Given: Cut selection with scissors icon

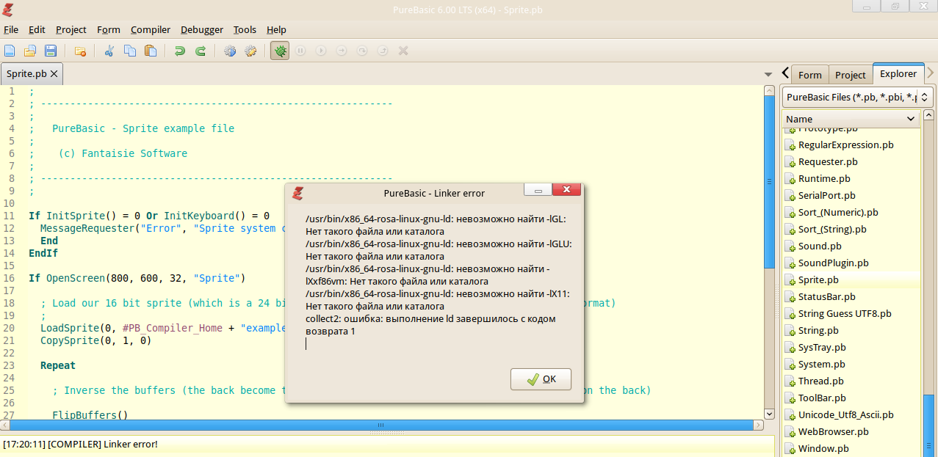Looking at the screenshot, I should [109, 51].
